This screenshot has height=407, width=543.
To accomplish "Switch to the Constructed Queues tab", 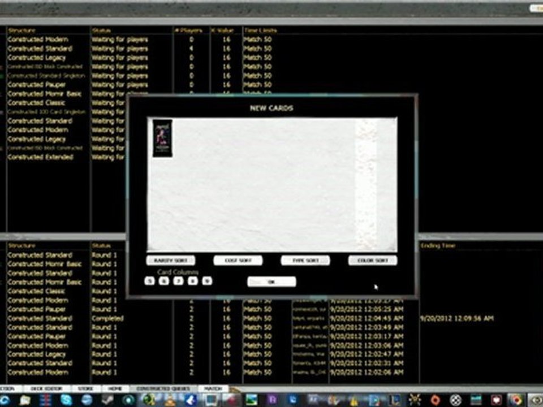I will (163, 389).
